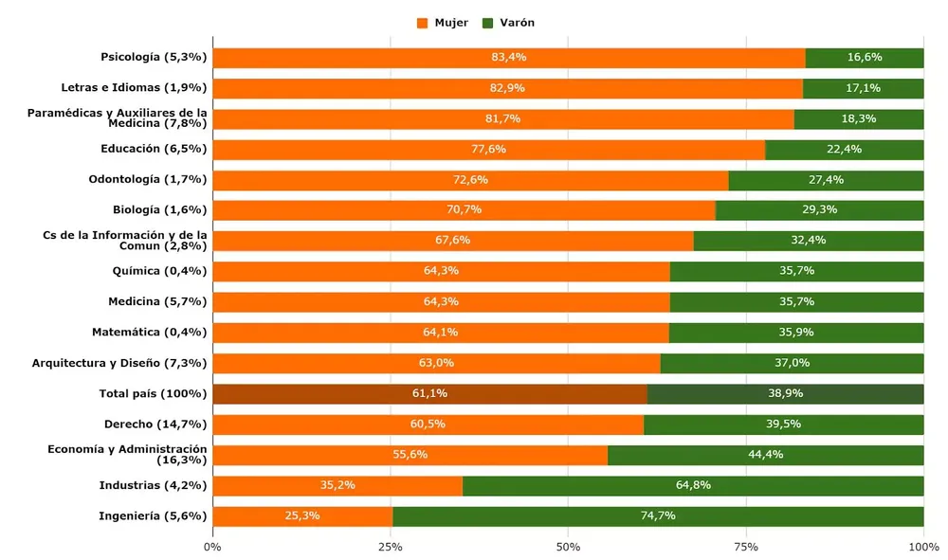This screenshot has width=948, height=560.
Task: Toggle the Varón series legend label
Action: coord(517,23)
